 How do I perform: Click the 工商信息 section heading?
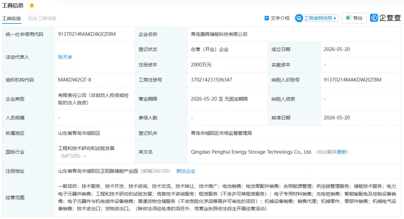tap(13, 5)
